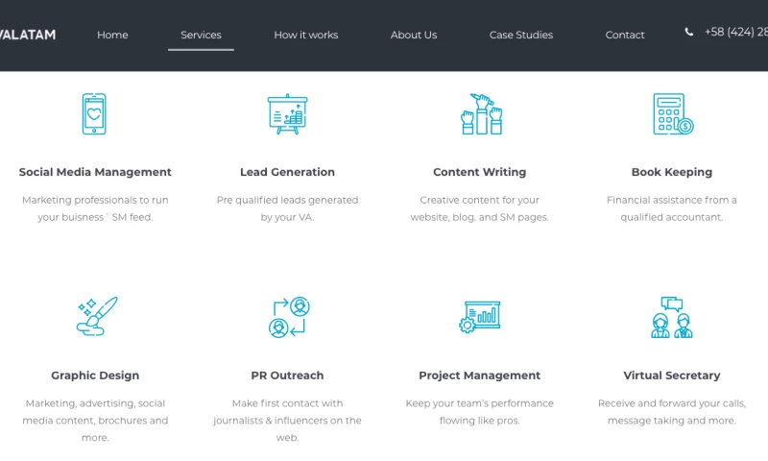This screenshot has height=461, width=768.
Task: Click the VALATAM logo
Action: coord(28,35)
